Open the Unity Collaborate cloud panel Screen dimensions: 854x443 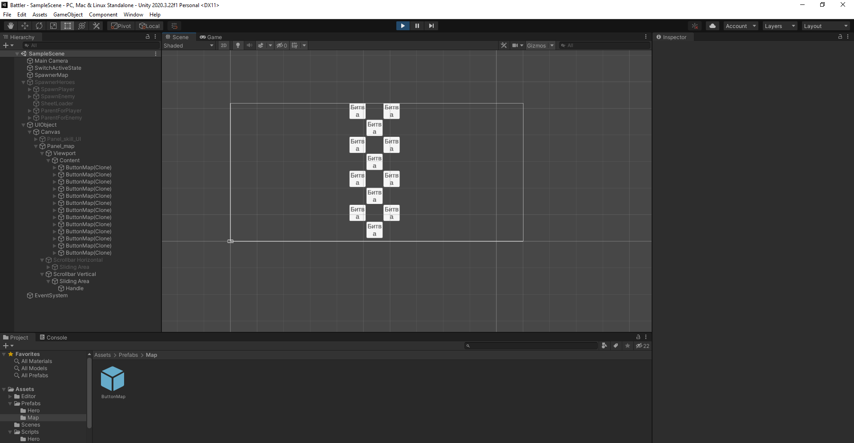coord(712,25)
